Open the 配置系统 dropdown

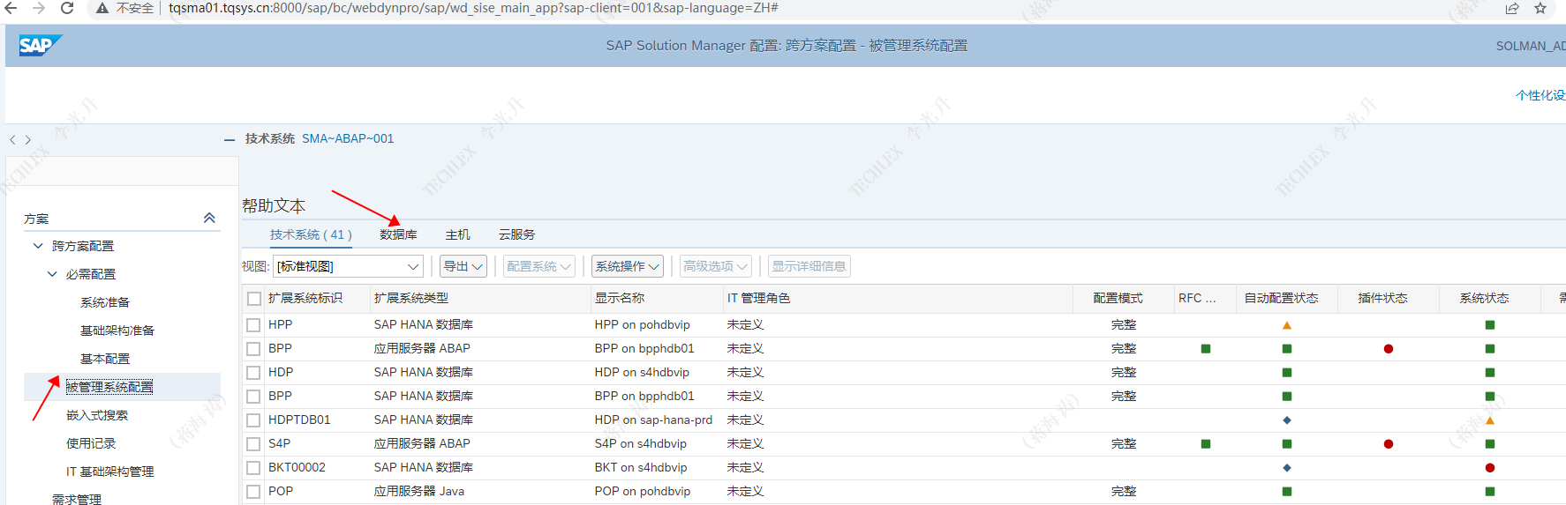click(x=538, y=266)
